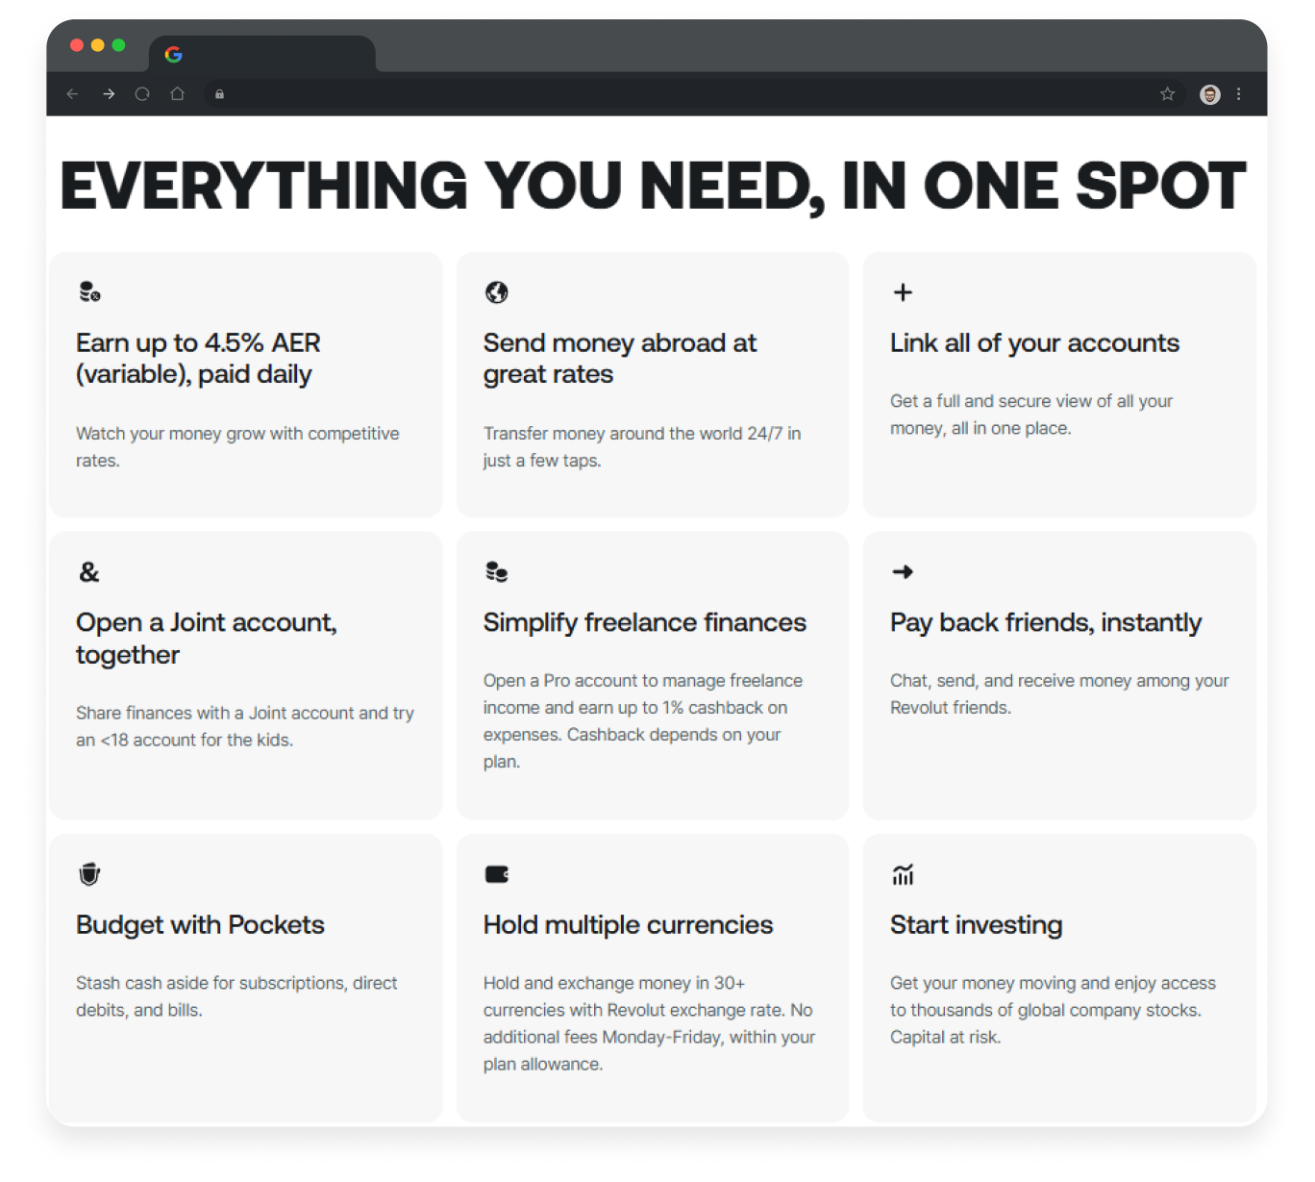Image resolution: width=1315 pixels, height=1182 pixels.
Task: Click the ampersand icon above Joint account
Action: click(x=89, y=572)
